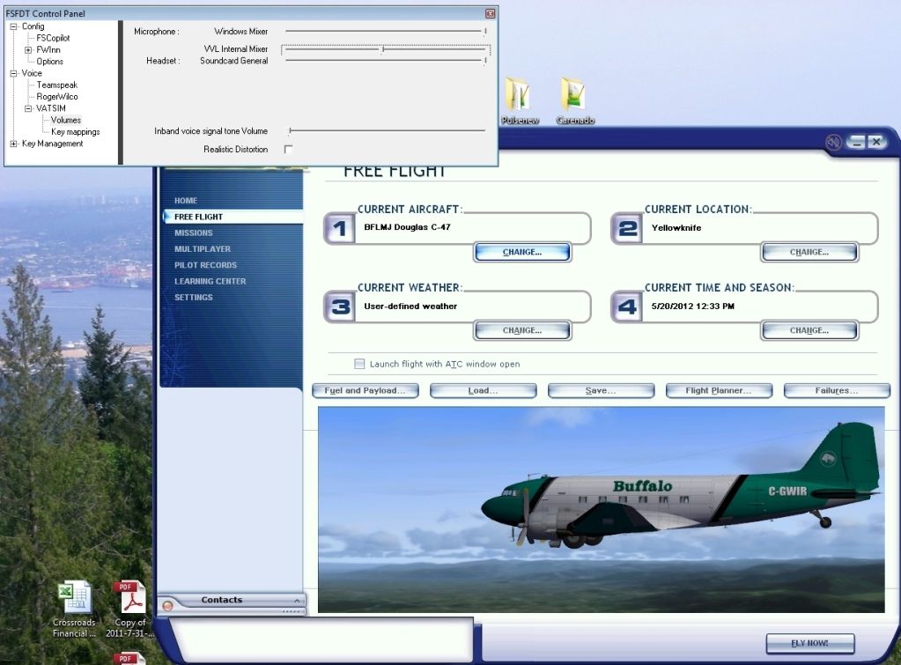Adjust Inband voice signal tone Volume slider
The width and height of the screenshot is (901, 665).
[x=388, y=131]
